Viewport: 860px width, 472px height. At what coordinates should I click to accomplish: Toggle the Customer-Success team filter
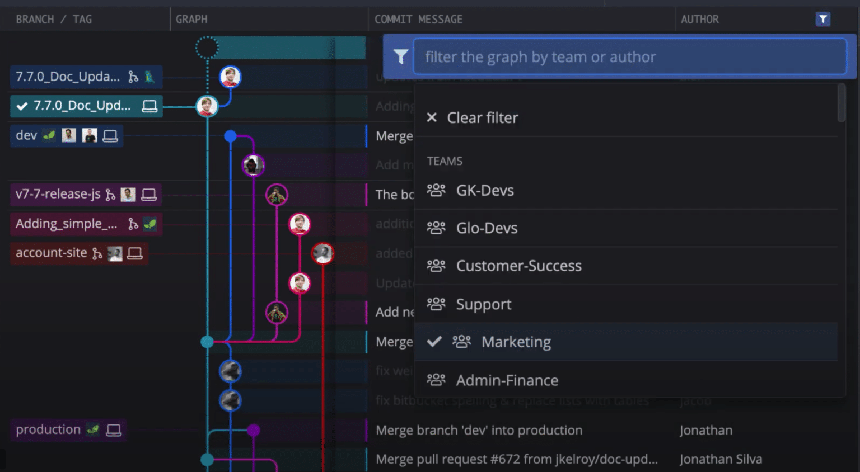coord(518,266)
